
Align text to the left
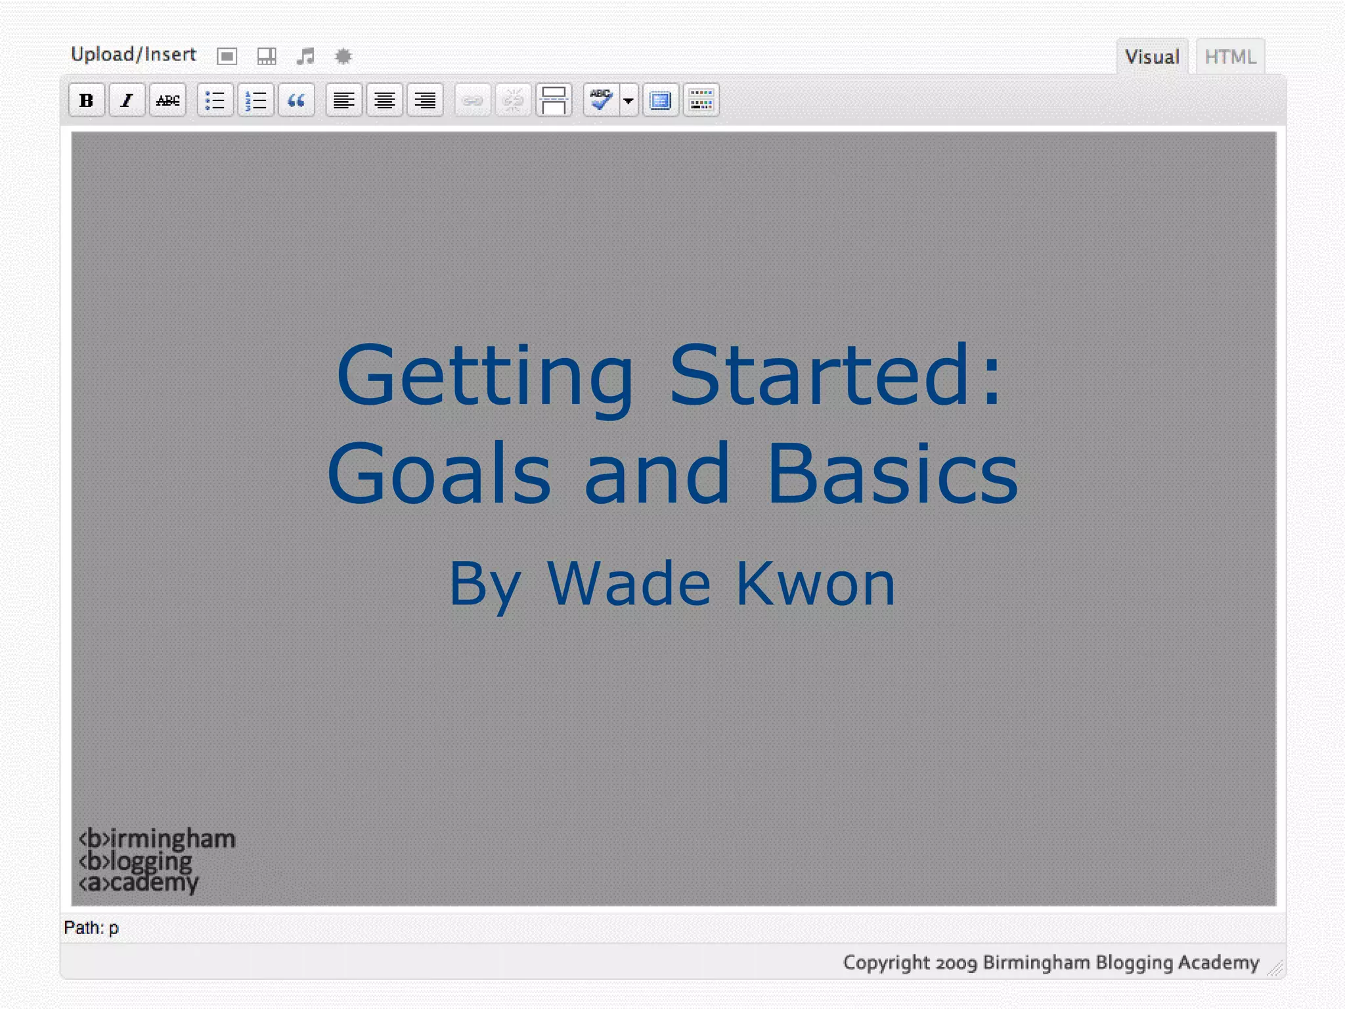343,101
